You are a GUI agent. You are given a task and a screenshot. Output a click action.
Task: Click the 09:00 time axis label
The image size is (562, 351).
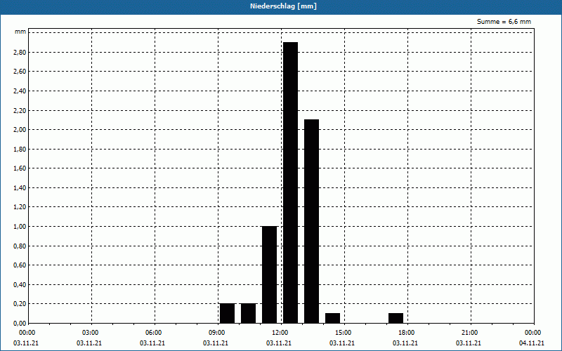pyautogui.click(x=218, y=333)
